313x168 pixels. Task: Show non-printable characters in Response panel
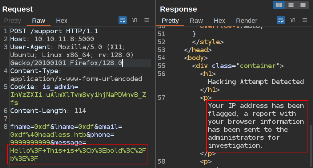[x=293, y=20]
